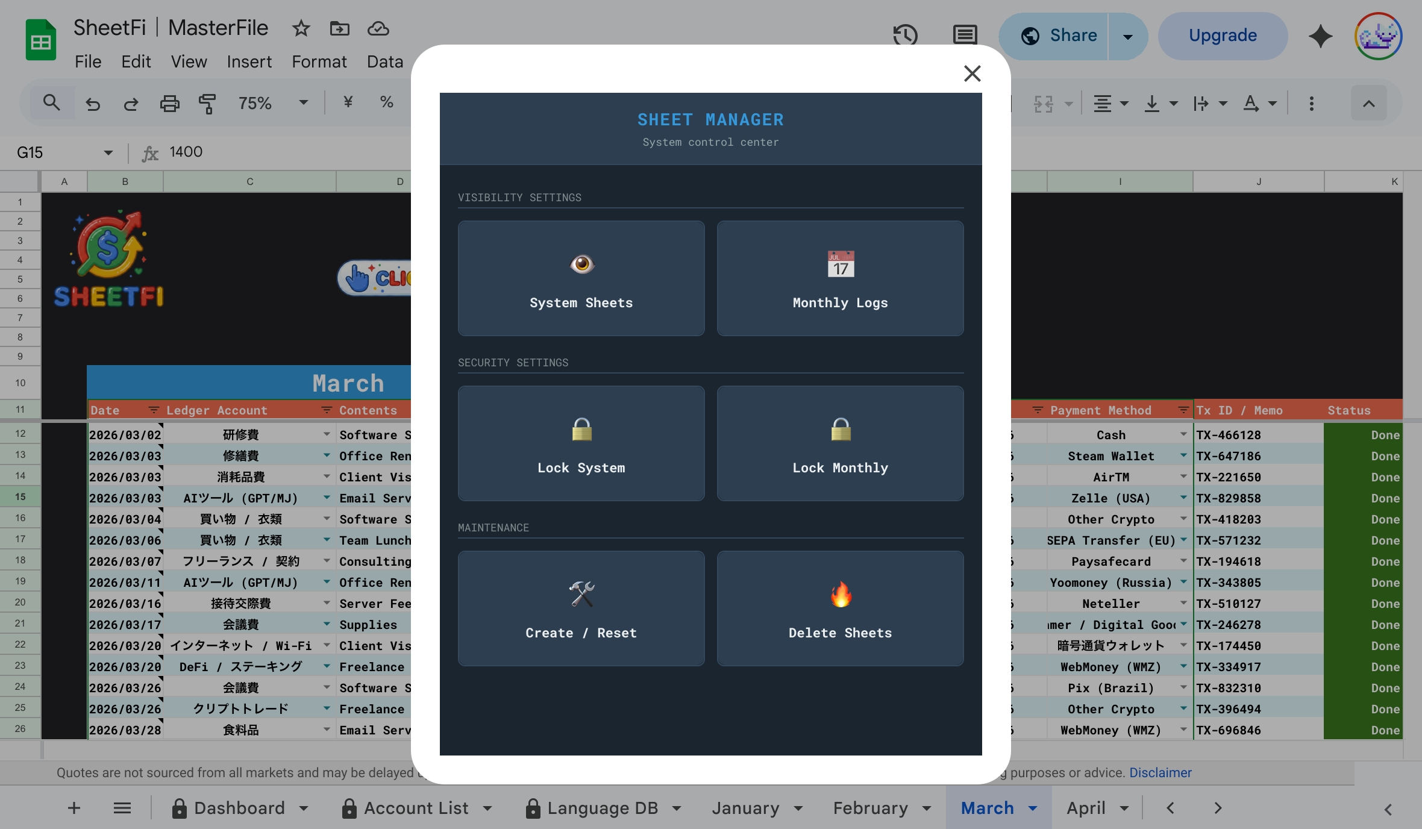
Task: Open the Disclaimer link
Action: click(1160, 772)
